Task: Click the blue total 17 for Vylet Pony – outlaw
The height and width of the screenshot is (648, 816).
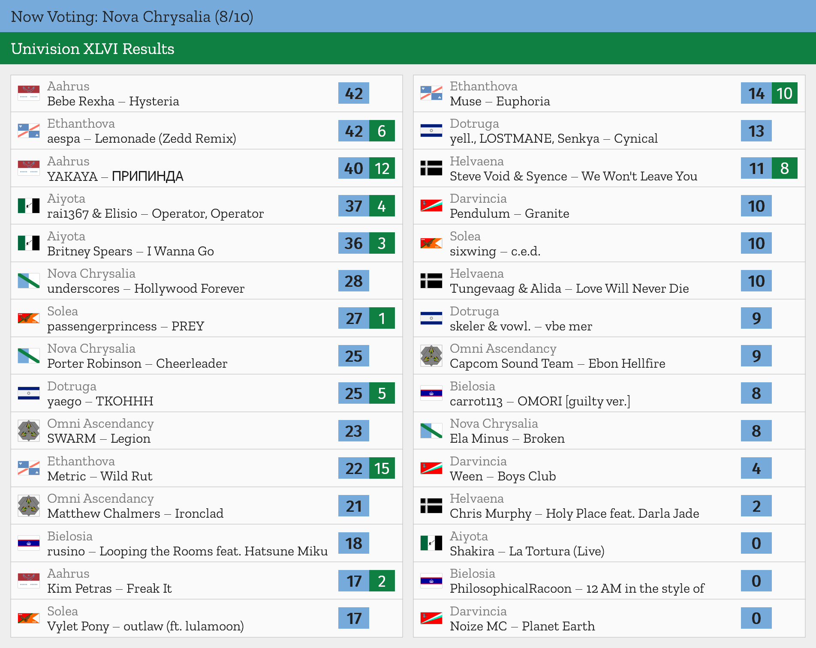Action: (354, 618)
